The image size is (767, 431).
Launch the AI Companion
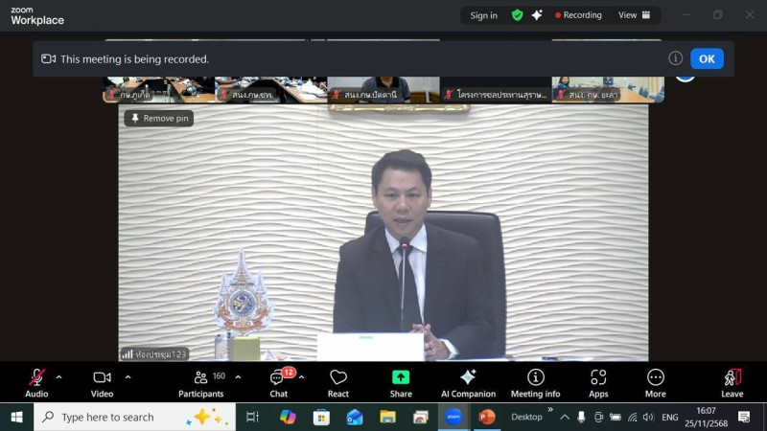coord(468,381)
